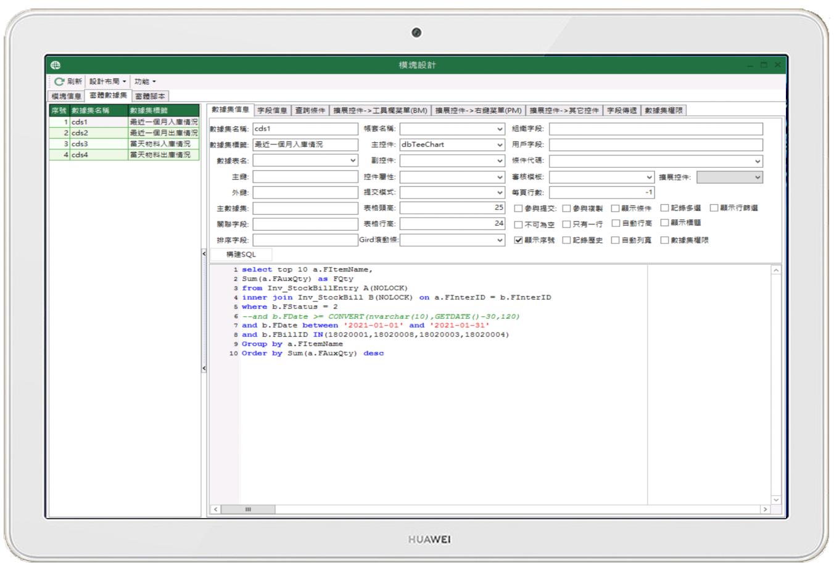Enable the 自動行高 checkbox
The height and width of the screenshot is (568, 834).
(x=615, y=223)
